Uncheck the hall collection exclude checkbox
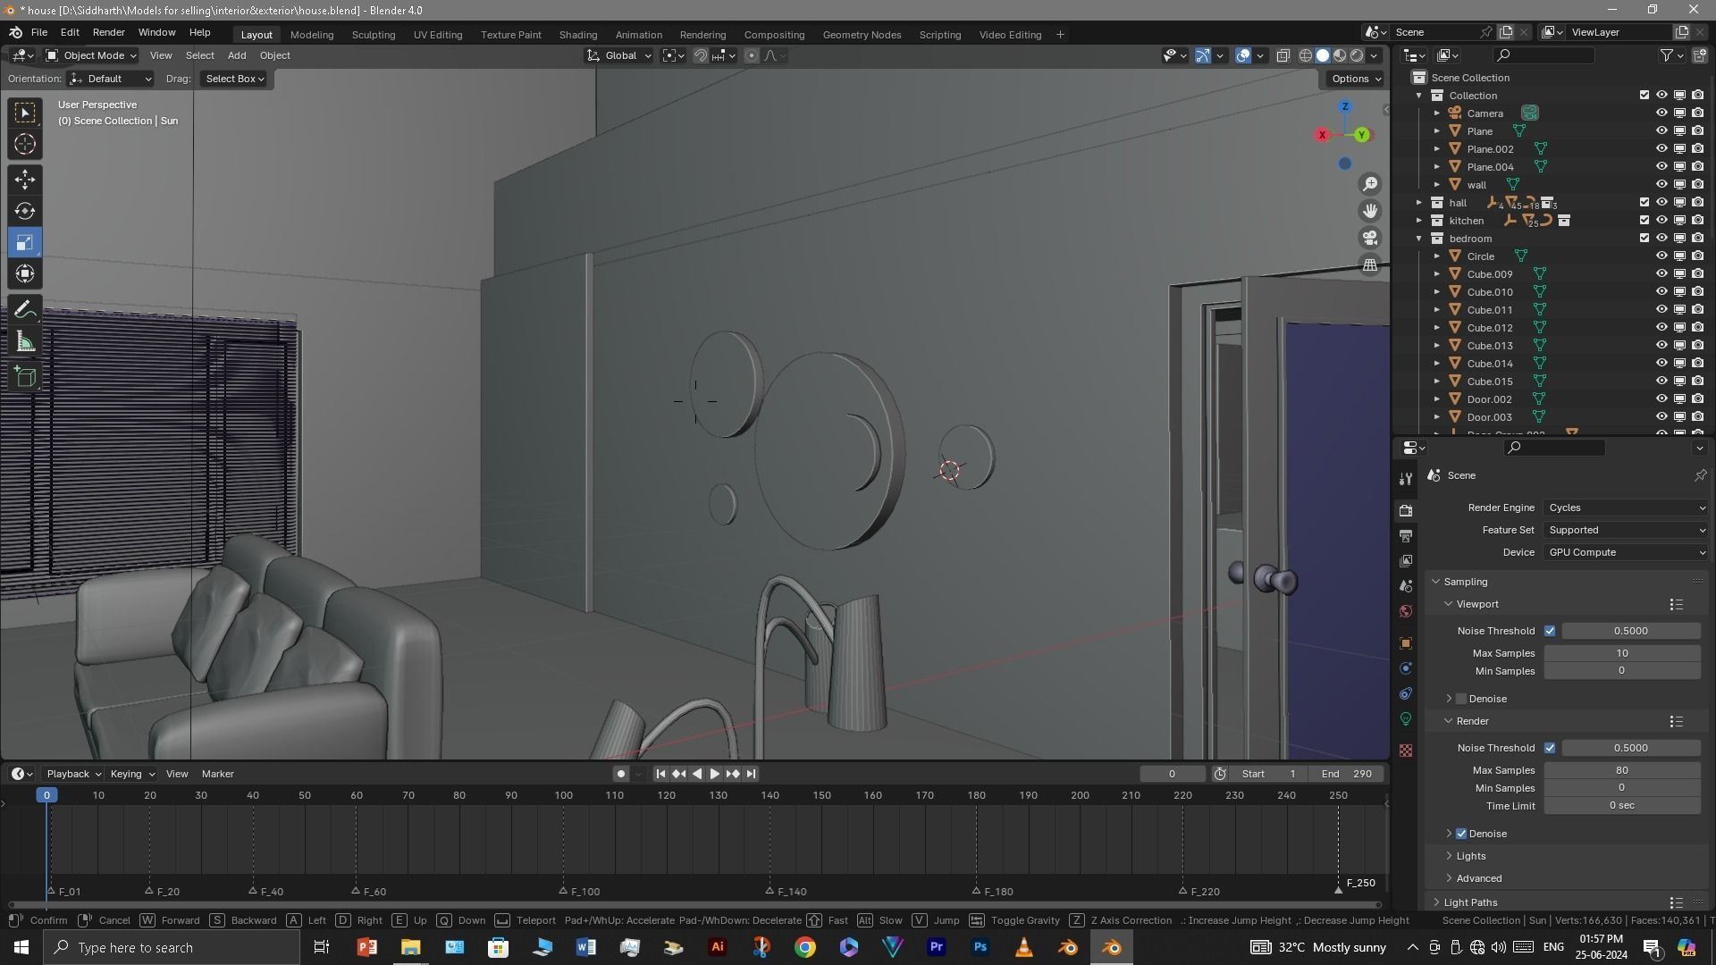 coord(1644,203)
